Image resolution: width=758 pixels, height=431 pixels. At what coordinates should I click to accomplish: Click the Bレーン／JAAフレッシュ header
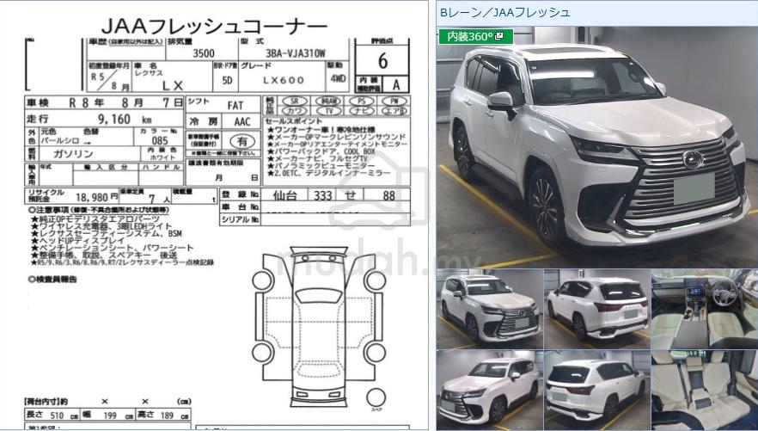(x=504, y=12)
